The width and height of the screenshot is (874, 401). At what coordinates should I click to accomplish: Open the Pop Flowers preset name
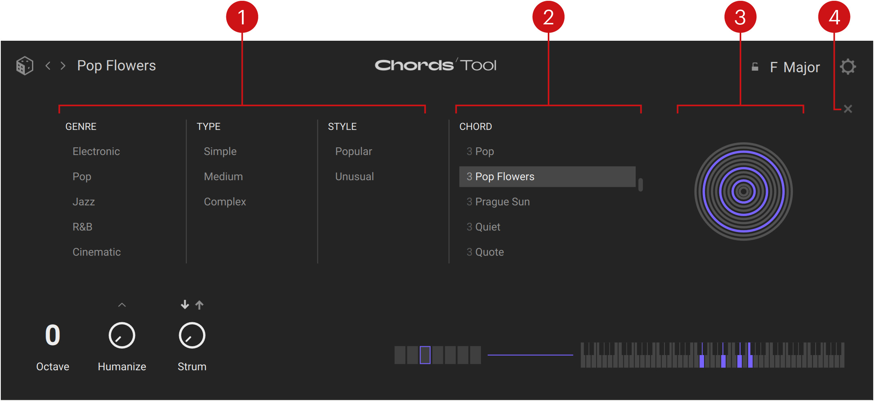116,66
